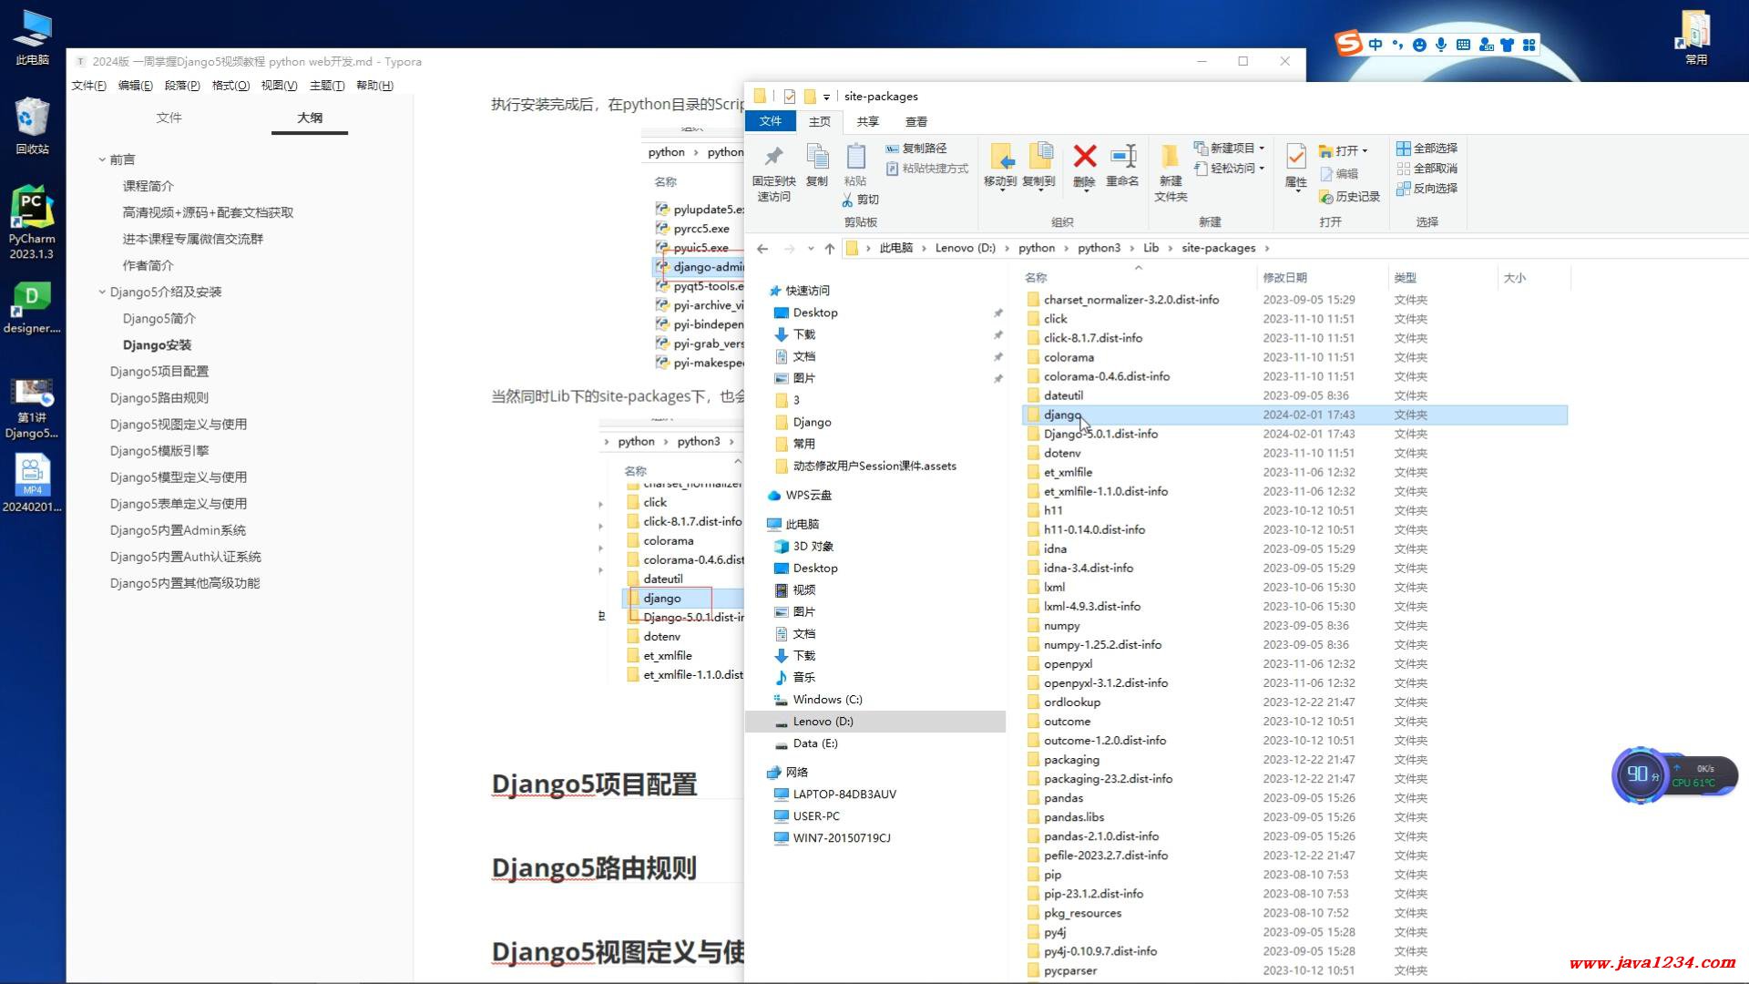The height and width of the screenshot is (984, 1749).
Task: Select the PyCharm 2023.1.3 desktop icon
Action: click(x=32, y=223)
